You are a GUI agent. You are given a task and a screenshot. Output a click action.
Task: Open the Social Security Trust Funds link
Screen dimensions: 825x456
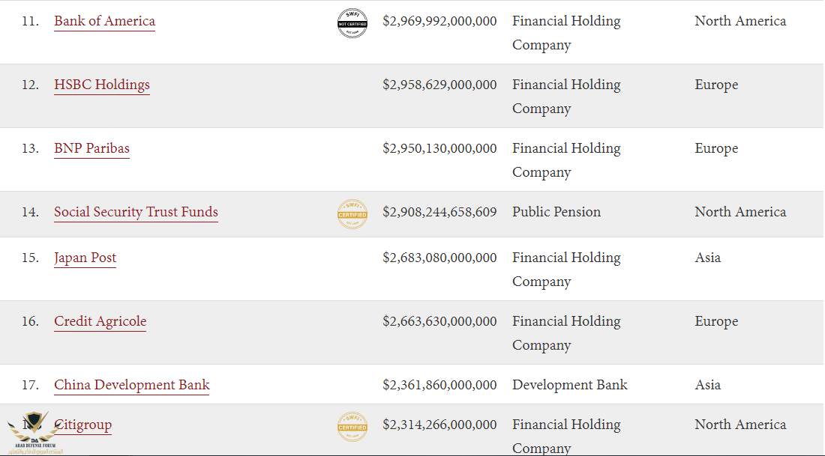click(136, 212)
